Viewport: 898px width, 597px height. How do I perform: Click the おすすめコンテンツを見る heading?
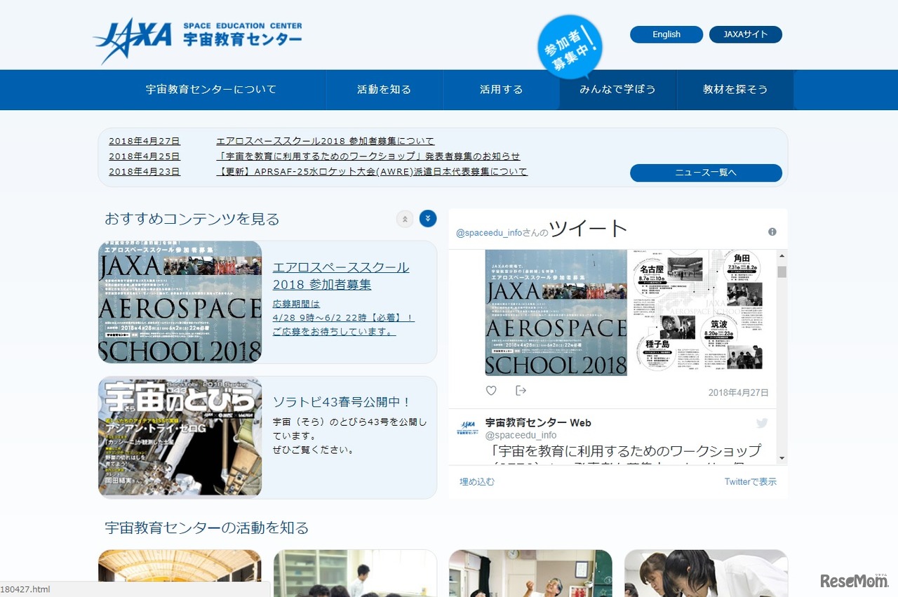click(192, 219)
